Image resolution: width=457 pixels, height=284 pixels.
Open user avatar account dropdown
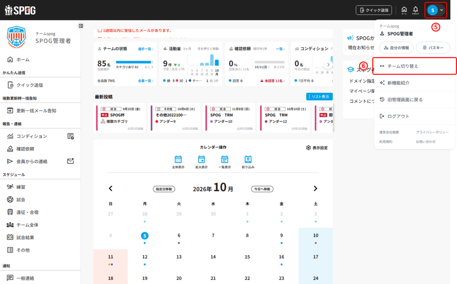click(436, 10)
